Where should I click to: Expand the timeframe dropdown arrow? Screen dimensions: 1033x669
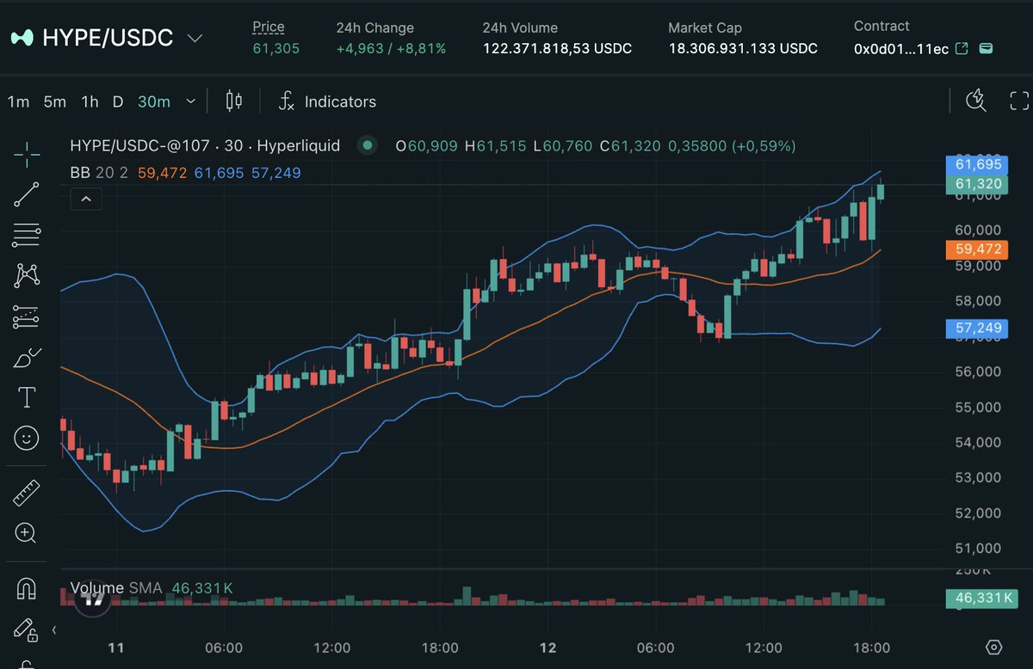190,101
